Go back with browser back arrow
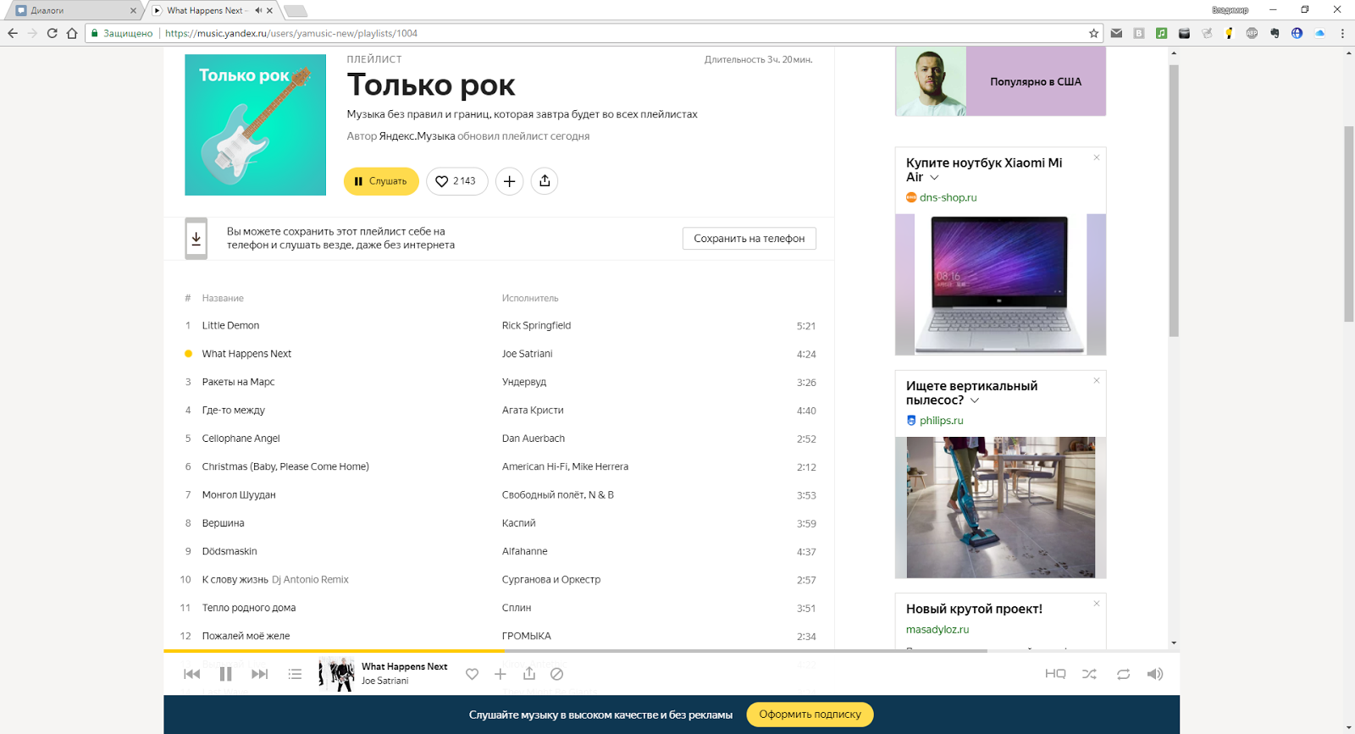 coord(13,33)
